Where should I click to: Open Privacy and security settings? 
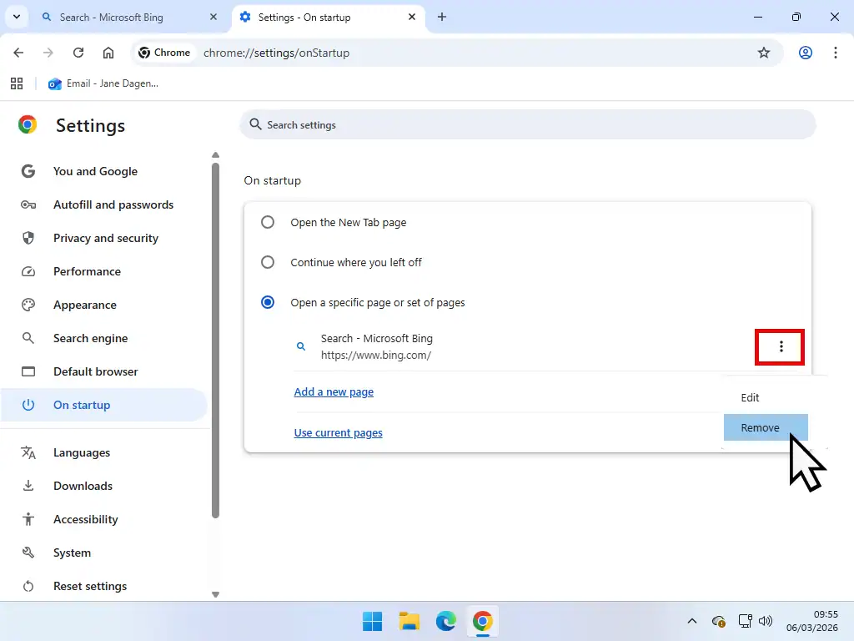[106, 238]
